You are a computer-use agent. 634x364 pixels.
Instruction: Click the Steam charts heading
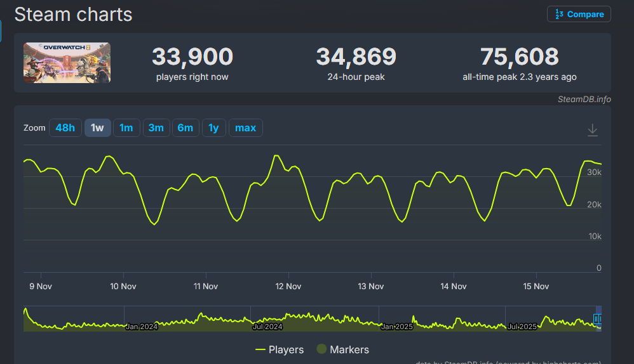pos(73,15)
